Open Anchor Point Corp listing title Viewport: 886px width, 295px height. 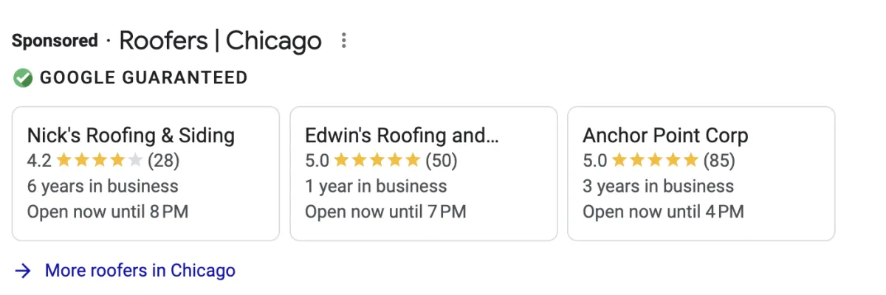(x=665, y=136)
